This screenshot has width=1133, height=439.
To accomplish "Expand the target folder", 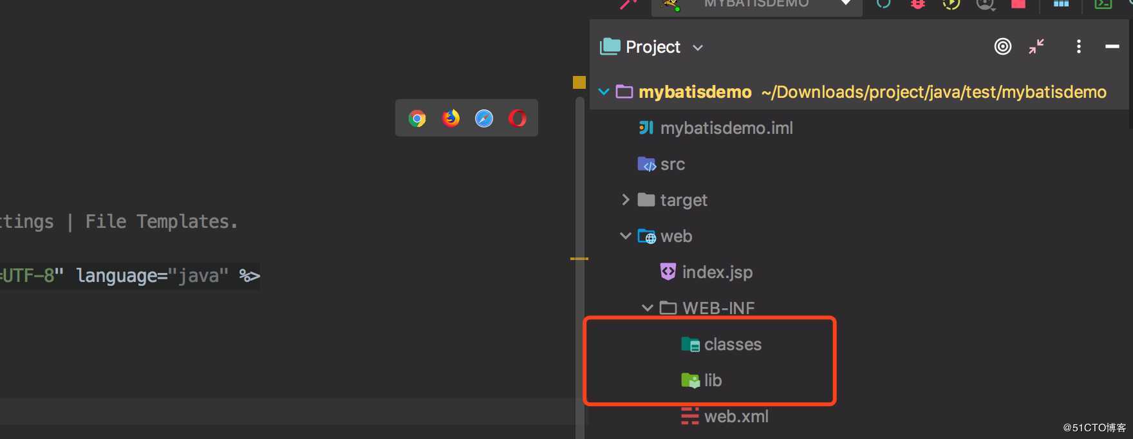I will [626, 200].
